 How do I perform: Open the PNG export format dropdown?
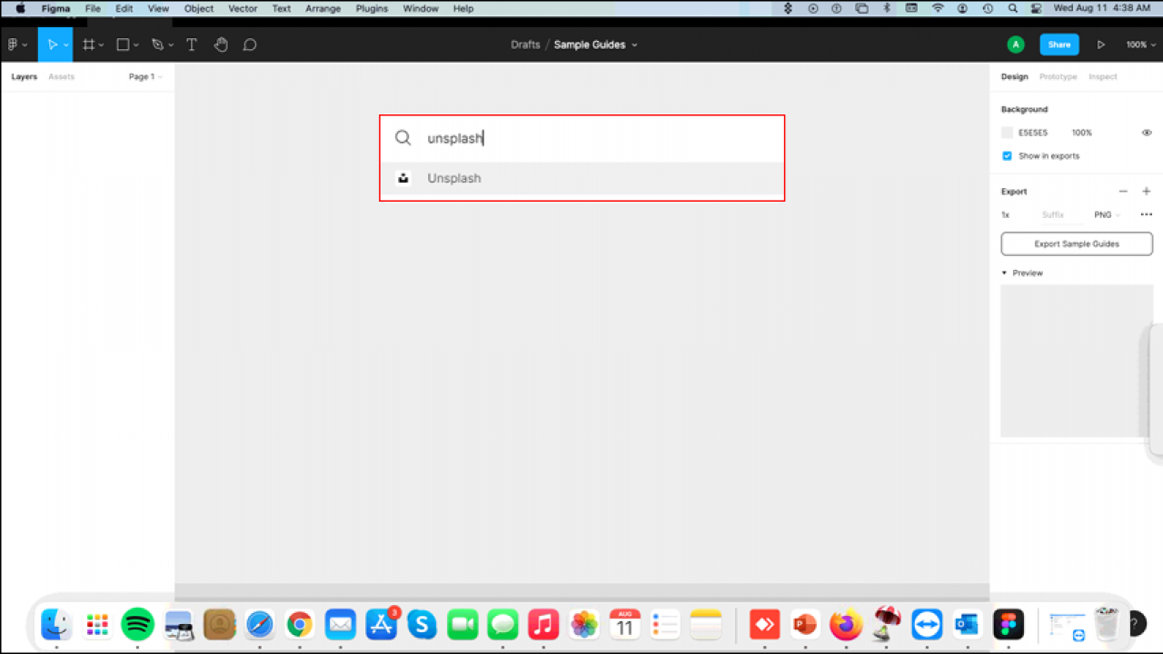click(x=1106, y=214)
